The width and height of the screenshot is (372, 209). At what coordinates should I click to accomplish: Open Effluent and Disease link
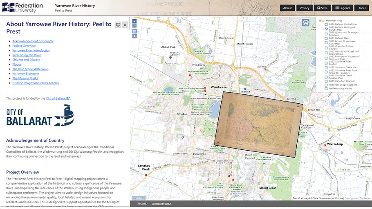(26, 60)
